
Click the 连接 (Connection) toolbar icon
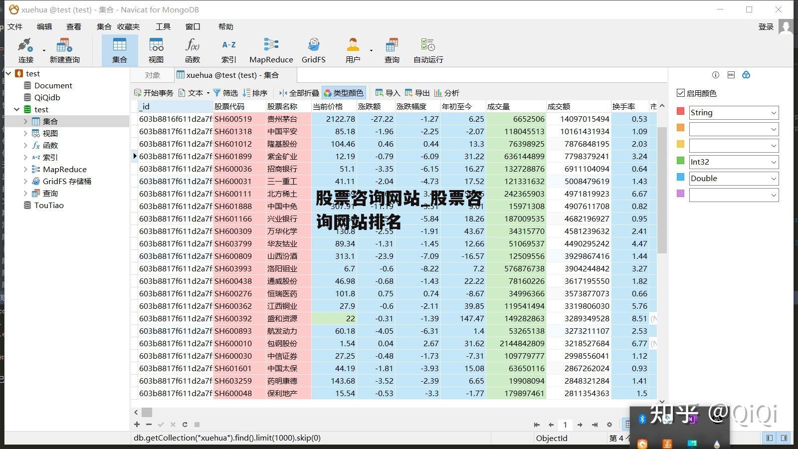(25, 50)
